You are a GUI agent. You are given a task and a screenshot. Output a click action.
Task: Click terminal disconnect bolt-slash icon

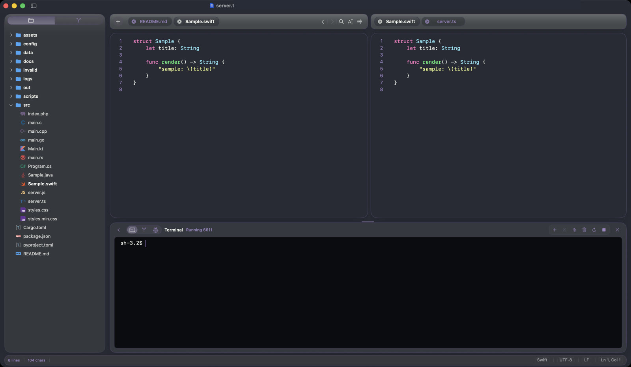click(574, 230)
